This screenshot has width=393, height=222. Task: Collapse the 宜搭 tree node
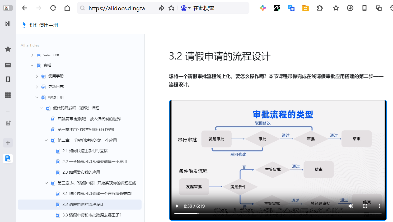coord(32,65)
